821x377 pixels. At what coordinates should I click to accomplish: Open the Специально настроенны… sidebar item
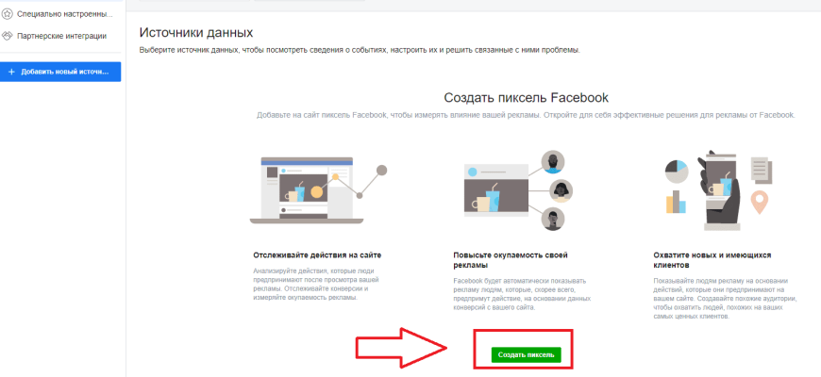60,14
